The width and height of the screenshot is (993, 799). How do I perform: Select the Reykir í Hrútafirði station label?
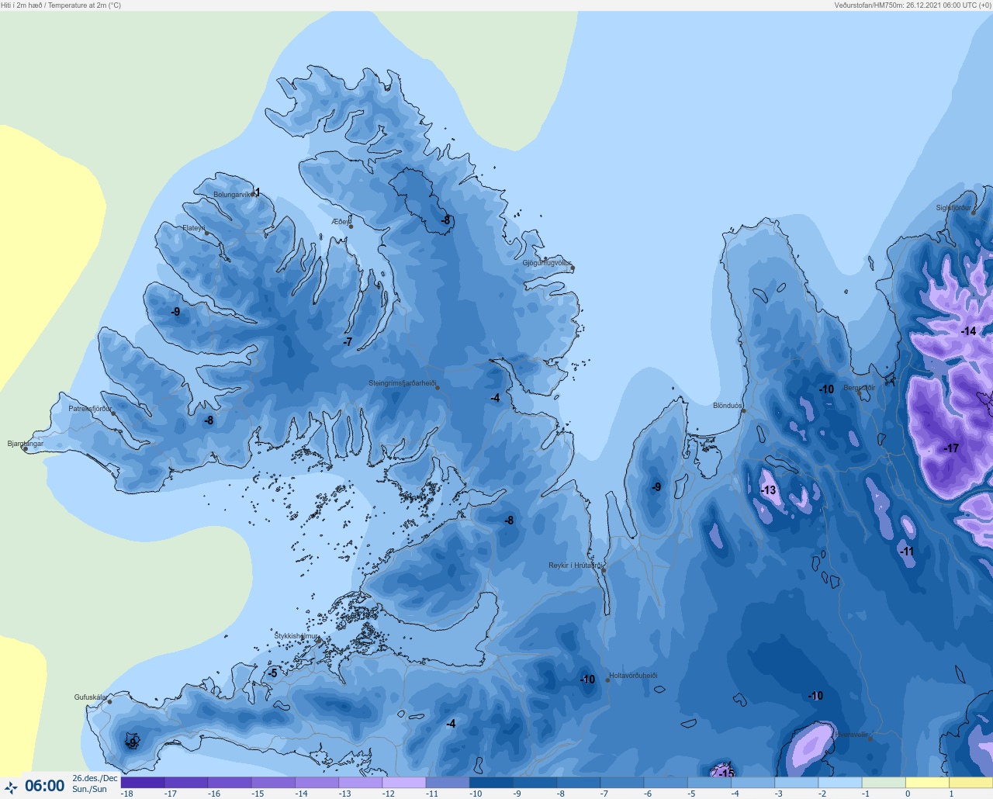[576, 566]
